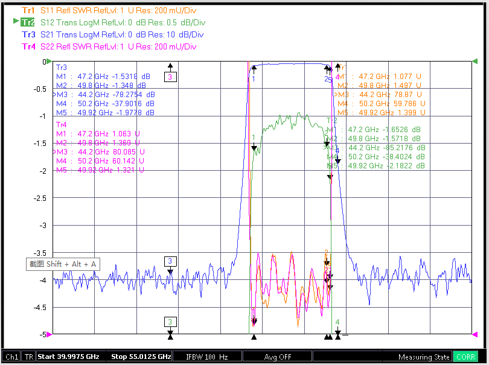This screenshot has height=365, width=489.
Task: Edit the Start 39.9975 GHz field
Action: (x=68, y=357)
